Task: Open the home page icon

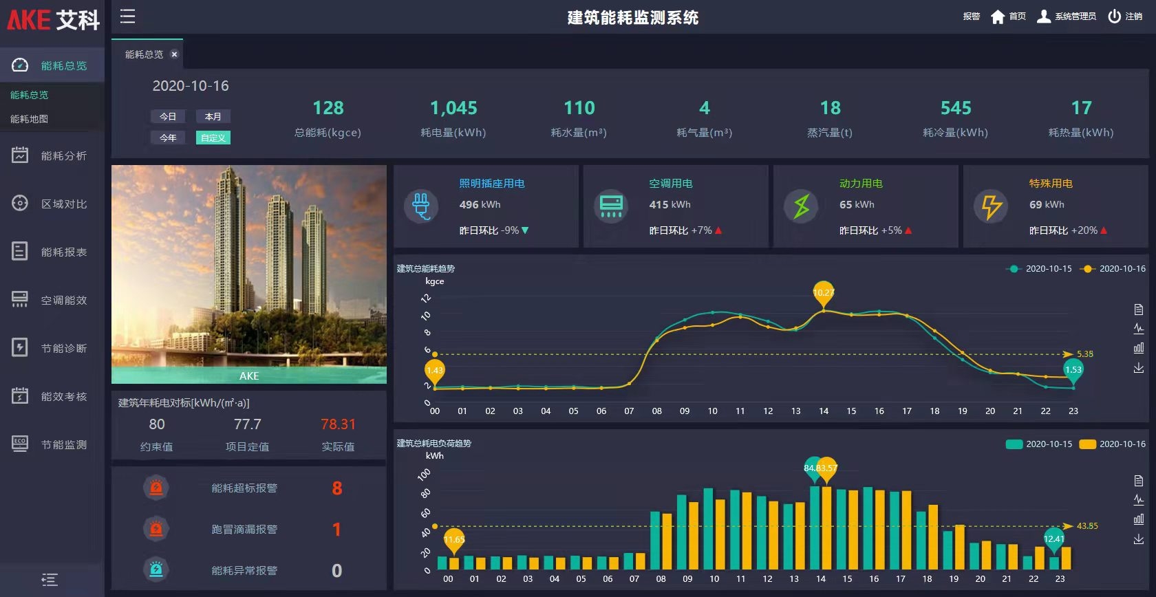Action: (x=998, y=17)
